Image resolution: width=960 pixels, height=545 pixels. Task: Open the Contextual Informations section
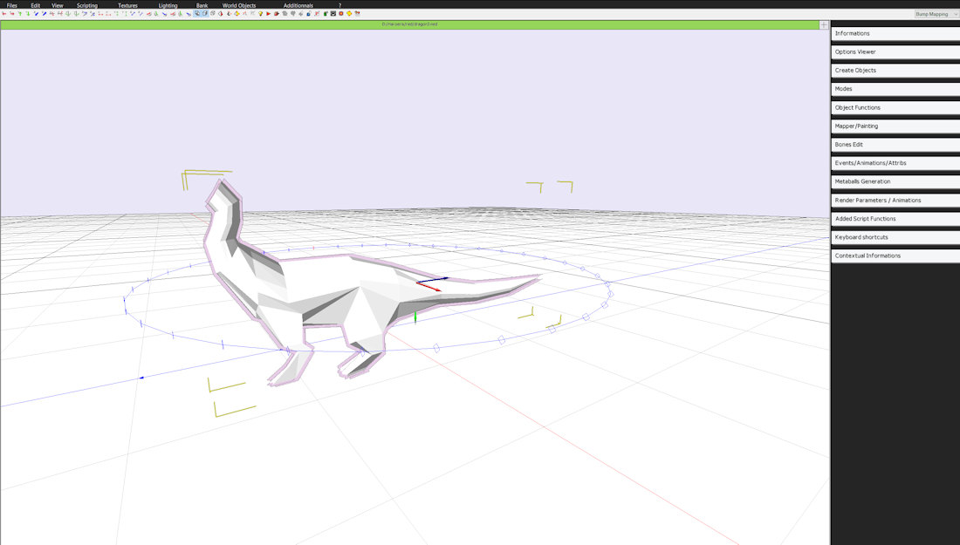click(x=895, y=255)
